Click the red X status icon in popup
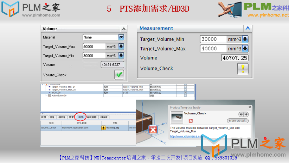Image resolution: width=289 pixels, height=163 pixels. point(191,121)
